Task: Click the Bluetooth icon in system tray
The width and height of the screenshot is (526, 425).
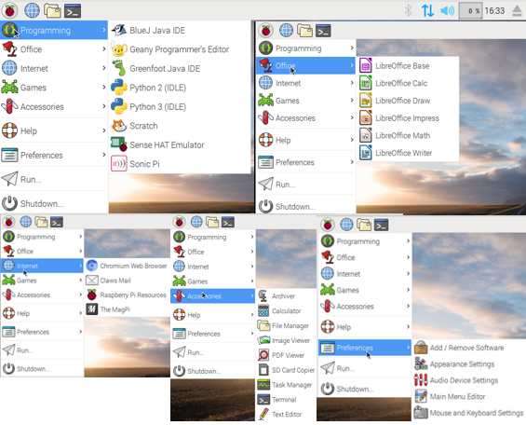Action: (x=408, y=11)
